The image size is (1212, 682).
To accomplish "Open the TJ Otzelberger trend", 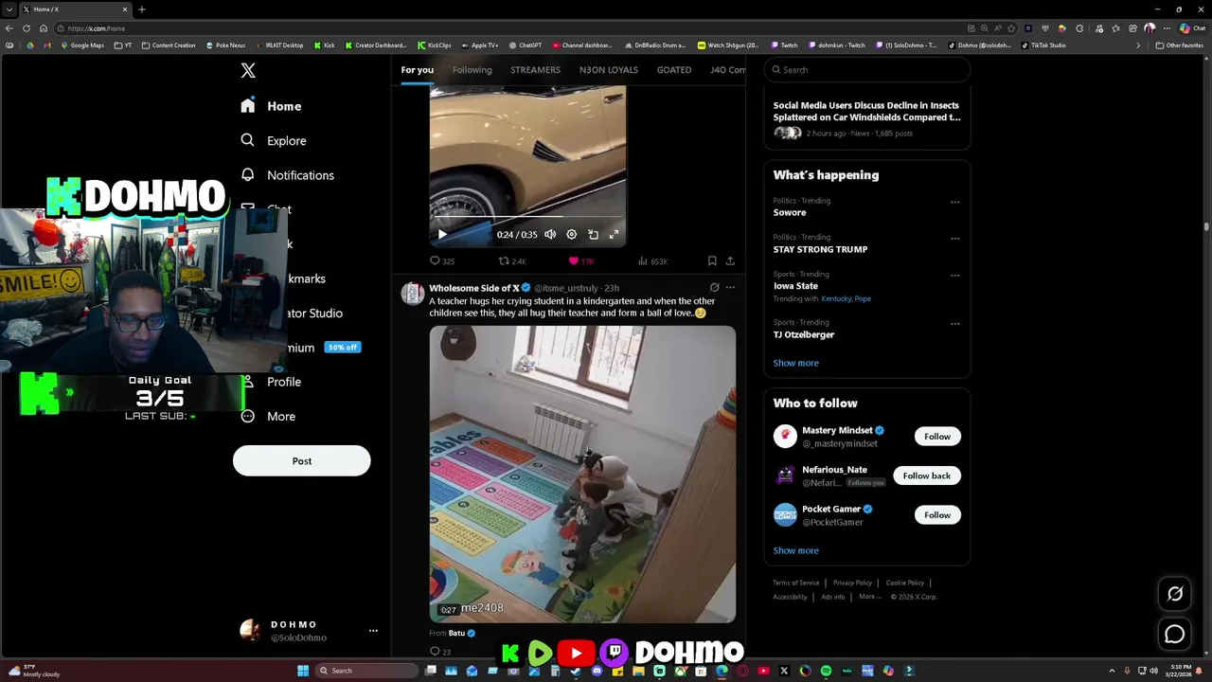I will (x=804, y=335).
